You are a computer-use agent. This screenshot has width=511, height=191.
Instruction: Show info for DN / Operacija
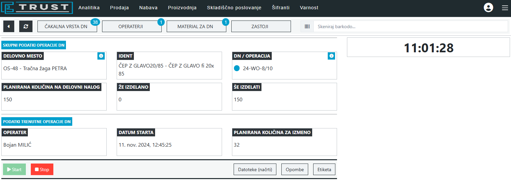331,56
